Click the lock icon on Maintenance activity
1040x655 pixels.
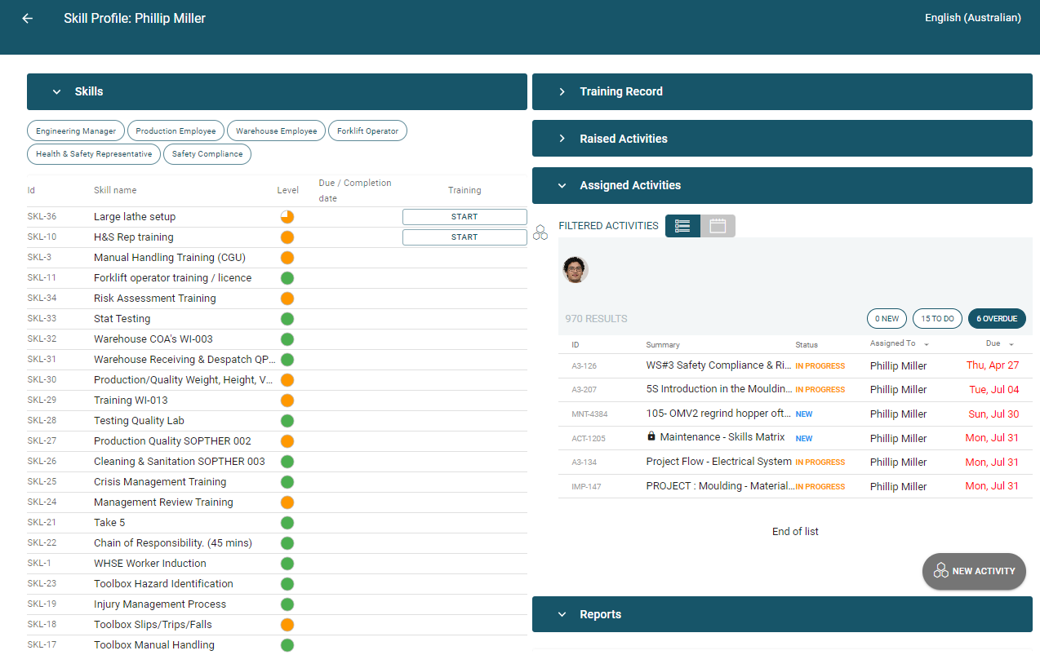tap(651, 437)
